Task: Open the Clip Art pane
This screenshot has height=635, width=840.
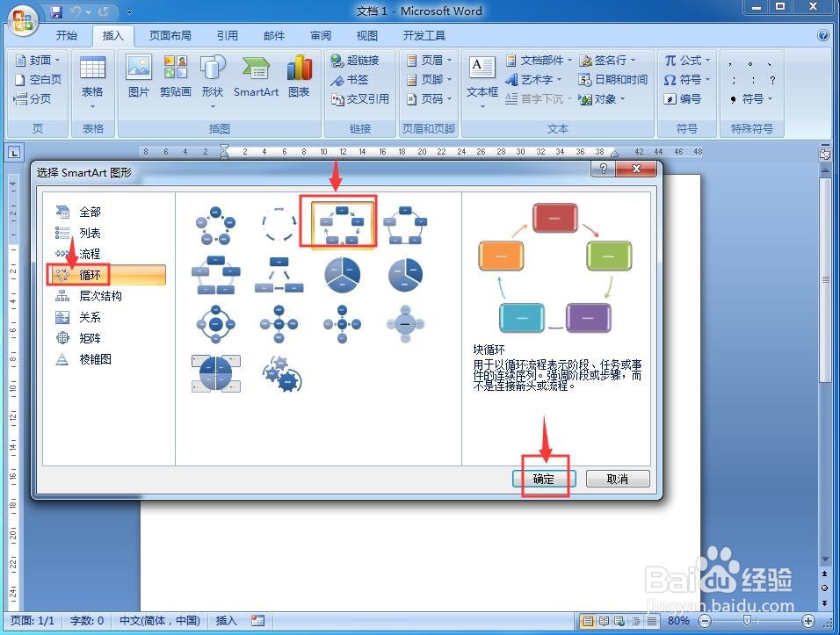Action: tap(175, 76)
